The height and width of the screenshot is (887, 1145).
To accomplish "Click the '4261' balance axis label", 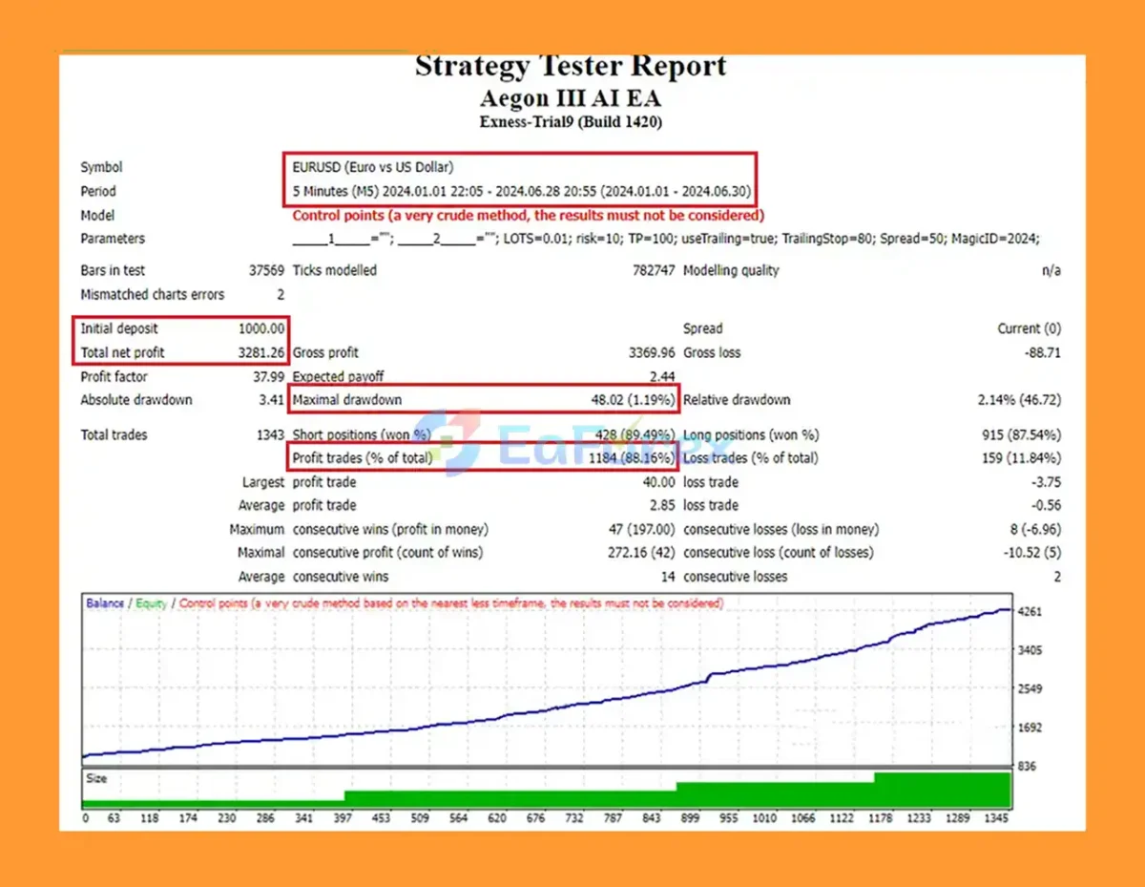I will (x=1030, y=612).
